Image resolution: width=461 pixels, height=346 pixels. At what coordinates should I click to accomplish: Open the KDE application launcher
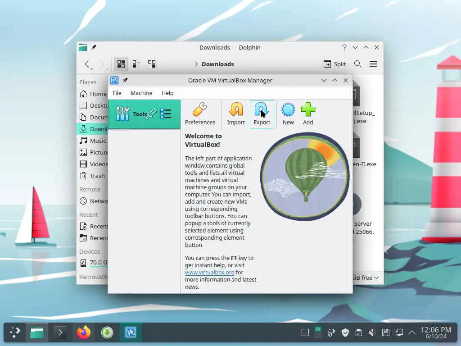15,332
